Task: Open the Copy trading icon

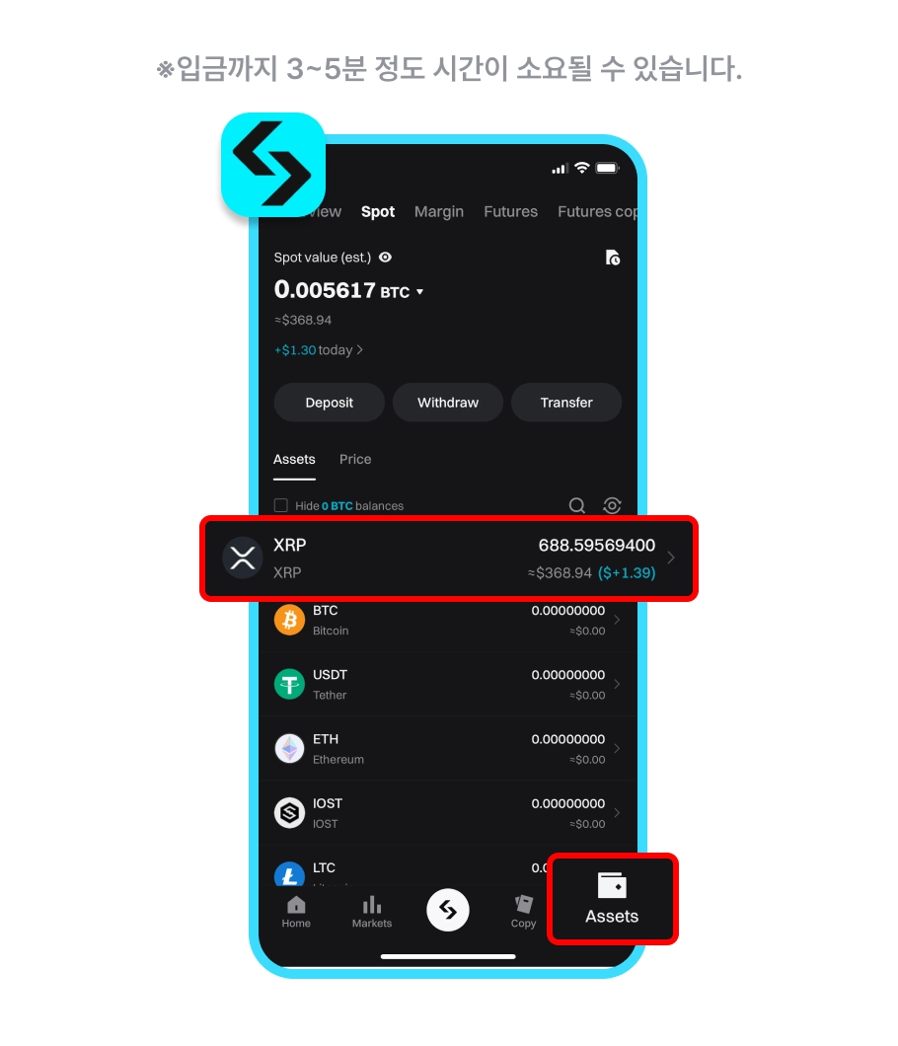Action: [x=524, y=905]
